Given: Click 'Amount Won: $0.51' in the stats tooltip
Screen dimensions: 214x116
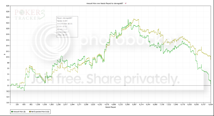Looking at the screenshot, I should pyautogui.click(x=64, y=24).
